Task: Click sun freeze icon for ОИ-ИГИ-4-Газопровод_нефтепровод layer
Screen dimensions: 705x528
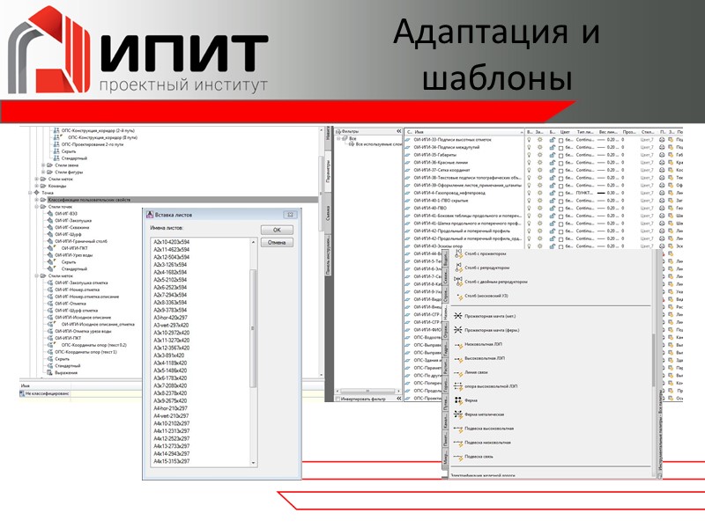Action: coord(540,193)
